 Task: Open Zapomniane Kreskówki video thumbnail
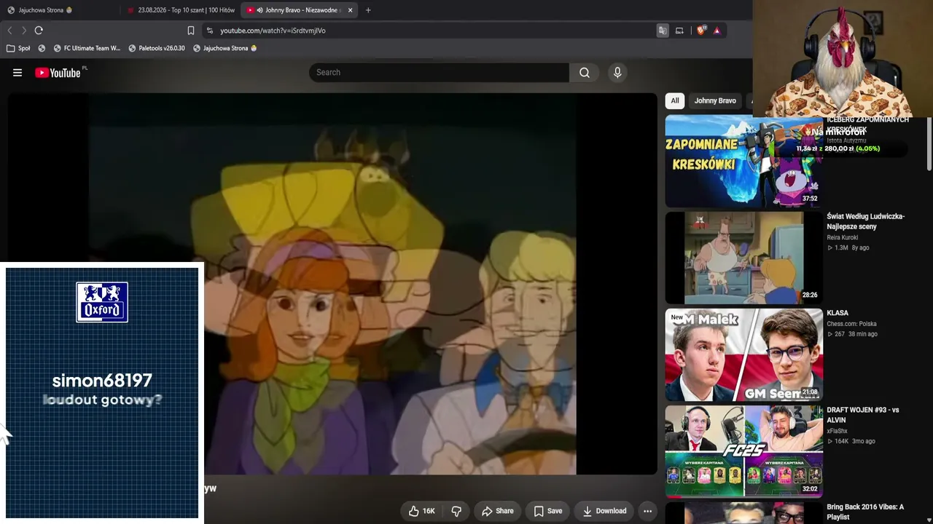point(743,162)
